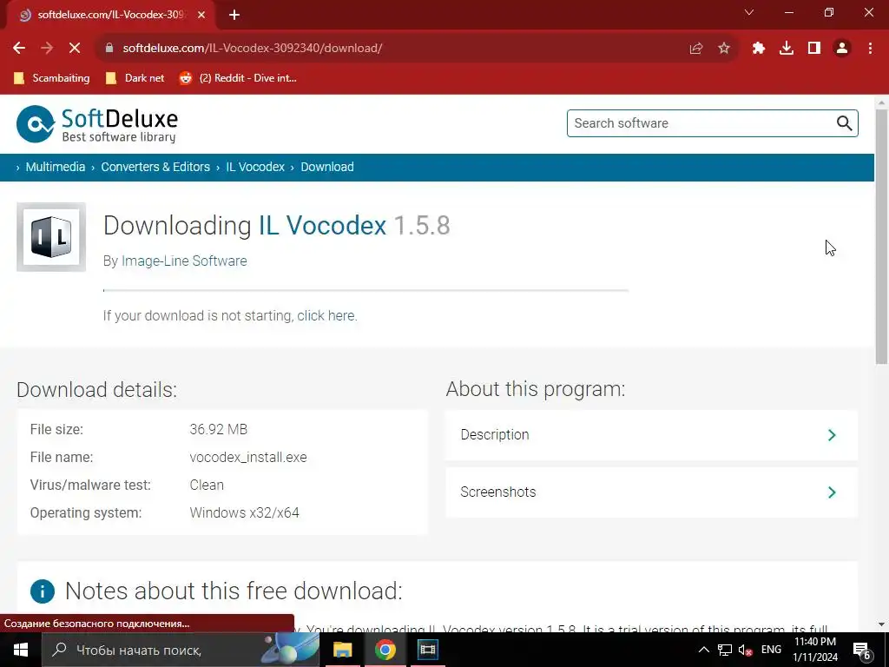This screenshot has height=667, width=889.
Task: Go to Converters & Editors breadcrumb
Action: pos(155,167)
